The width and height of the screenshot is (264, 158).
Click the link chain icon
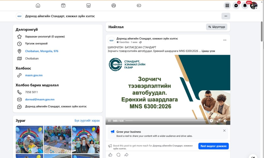(19, 75)
